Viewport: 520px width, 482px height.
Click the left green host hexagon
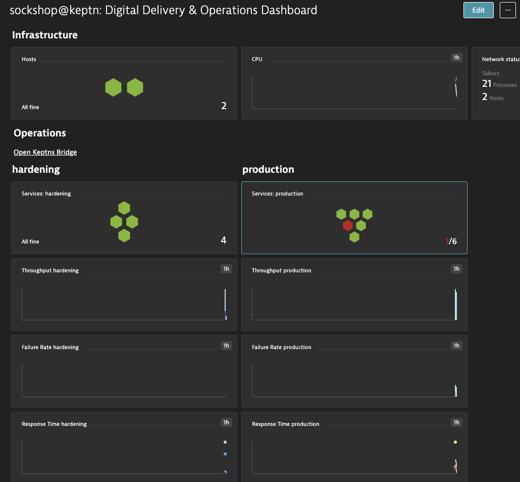pyautogui.click(x=114, y=87)
